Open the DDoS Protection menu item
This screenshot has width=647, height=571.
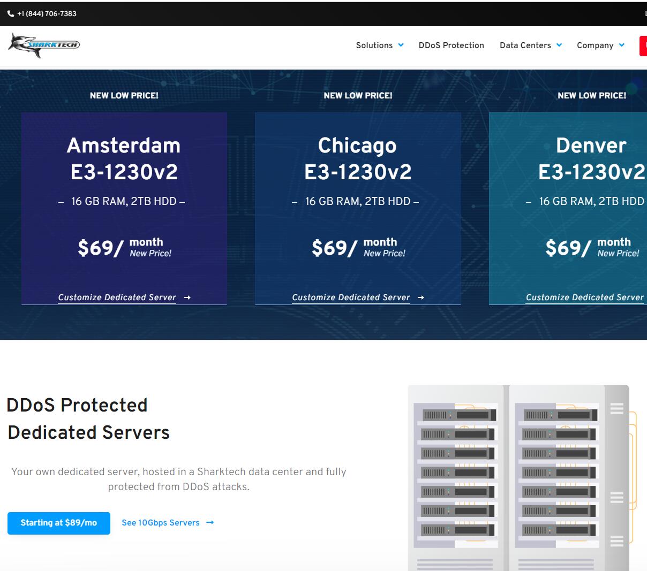451,45
